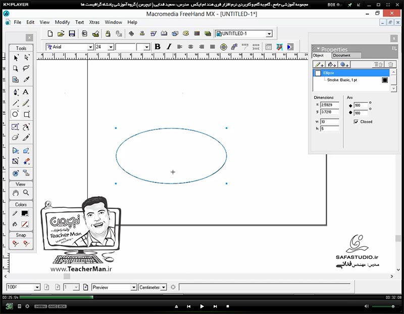Save document with floppy disk icon
Screen dimensions: 404x314
[72, 33]
